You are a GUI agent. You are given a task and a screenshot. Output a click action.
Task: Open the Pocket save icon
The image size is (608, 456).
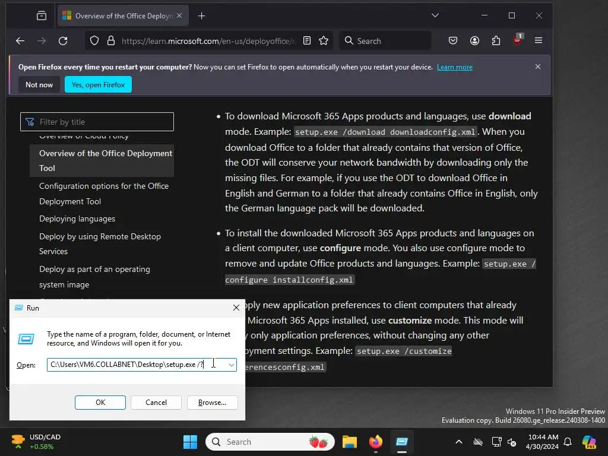453,41
